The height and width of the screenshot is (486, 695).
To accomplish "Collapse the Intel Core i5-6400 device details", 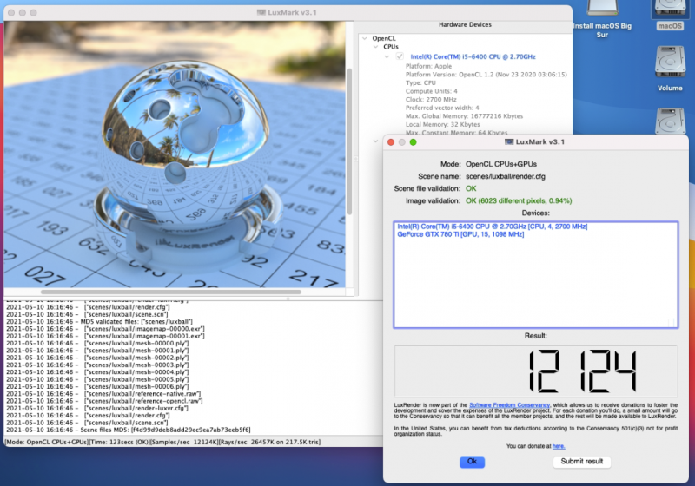I will [x=387, y=56].
